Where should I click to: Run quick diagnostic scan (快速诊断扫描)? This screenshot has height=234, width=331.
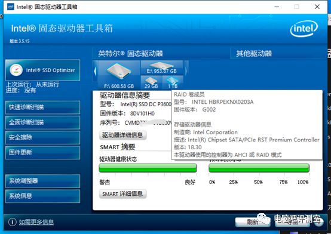point(42,107)
